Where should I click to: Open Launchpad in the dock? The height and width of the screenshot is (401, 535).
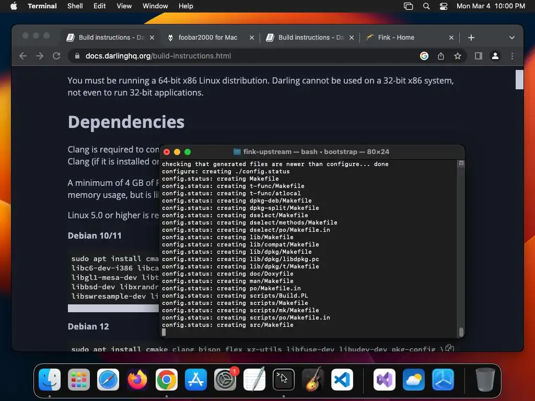pos(79,379)
